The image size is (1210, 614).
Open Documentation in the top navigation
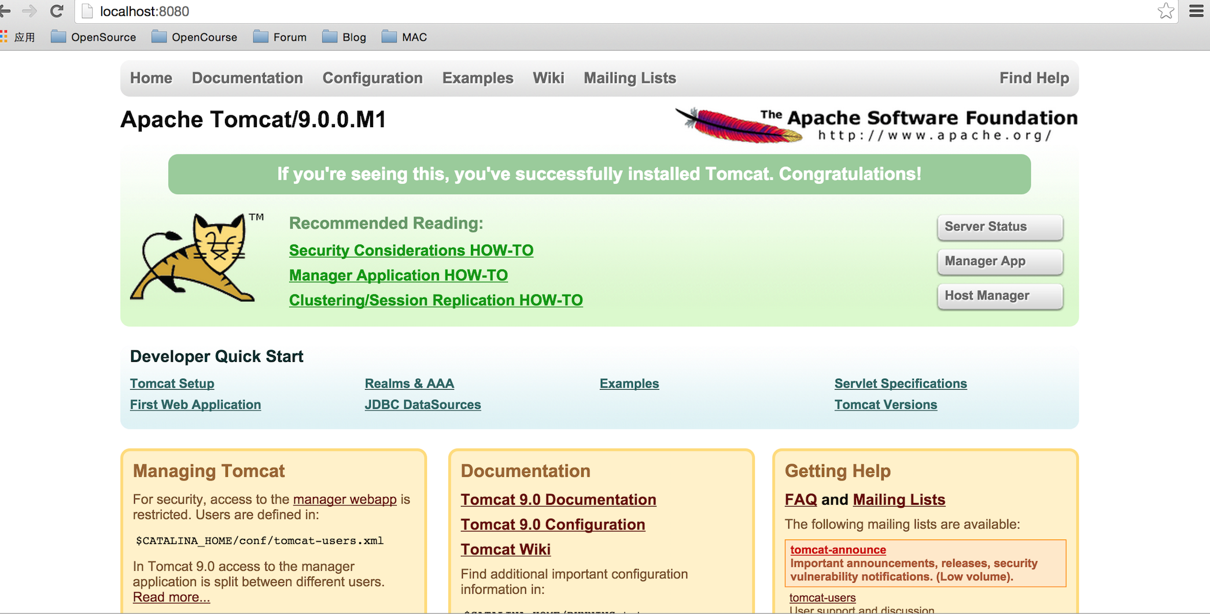coord(247,78)
